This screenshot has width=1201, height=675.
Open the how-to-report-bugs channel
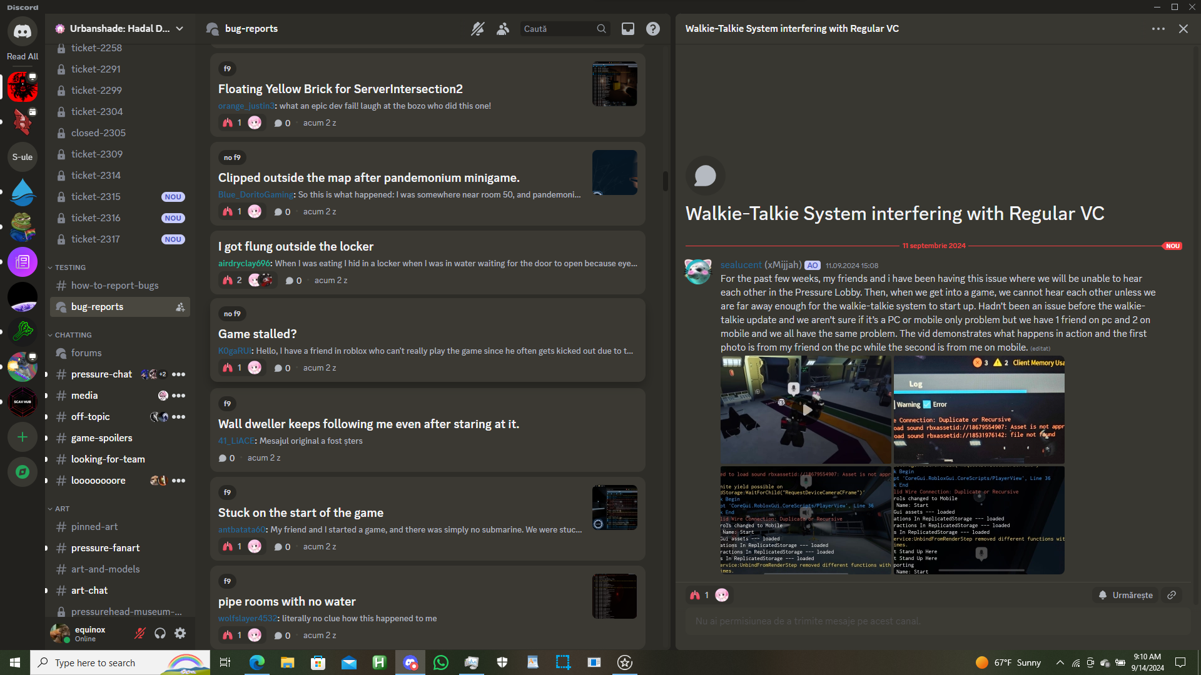(114, 286)
